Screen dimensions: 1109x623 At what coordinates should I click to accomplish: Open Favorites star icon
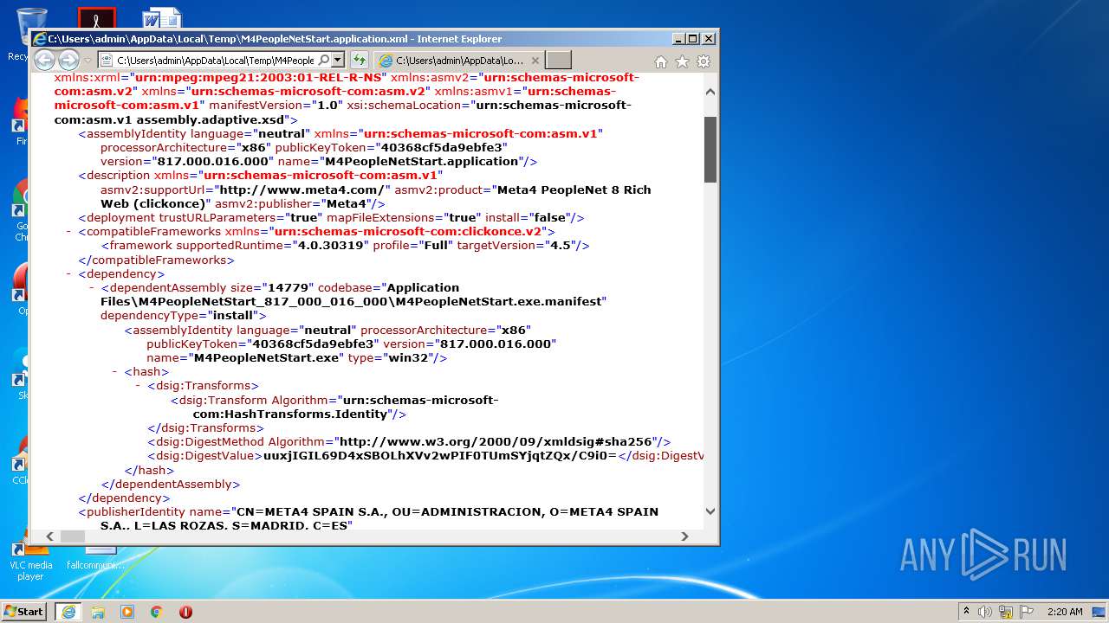[x=682, y=61]
